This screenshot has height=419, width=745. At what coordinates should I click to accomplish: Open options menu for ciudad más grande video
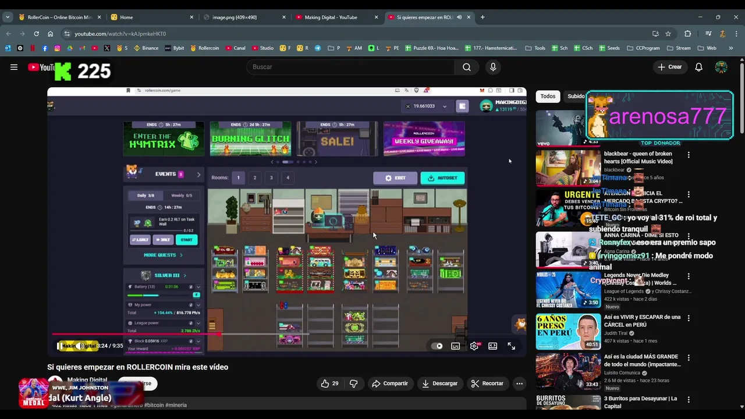(x=689, y=358)
